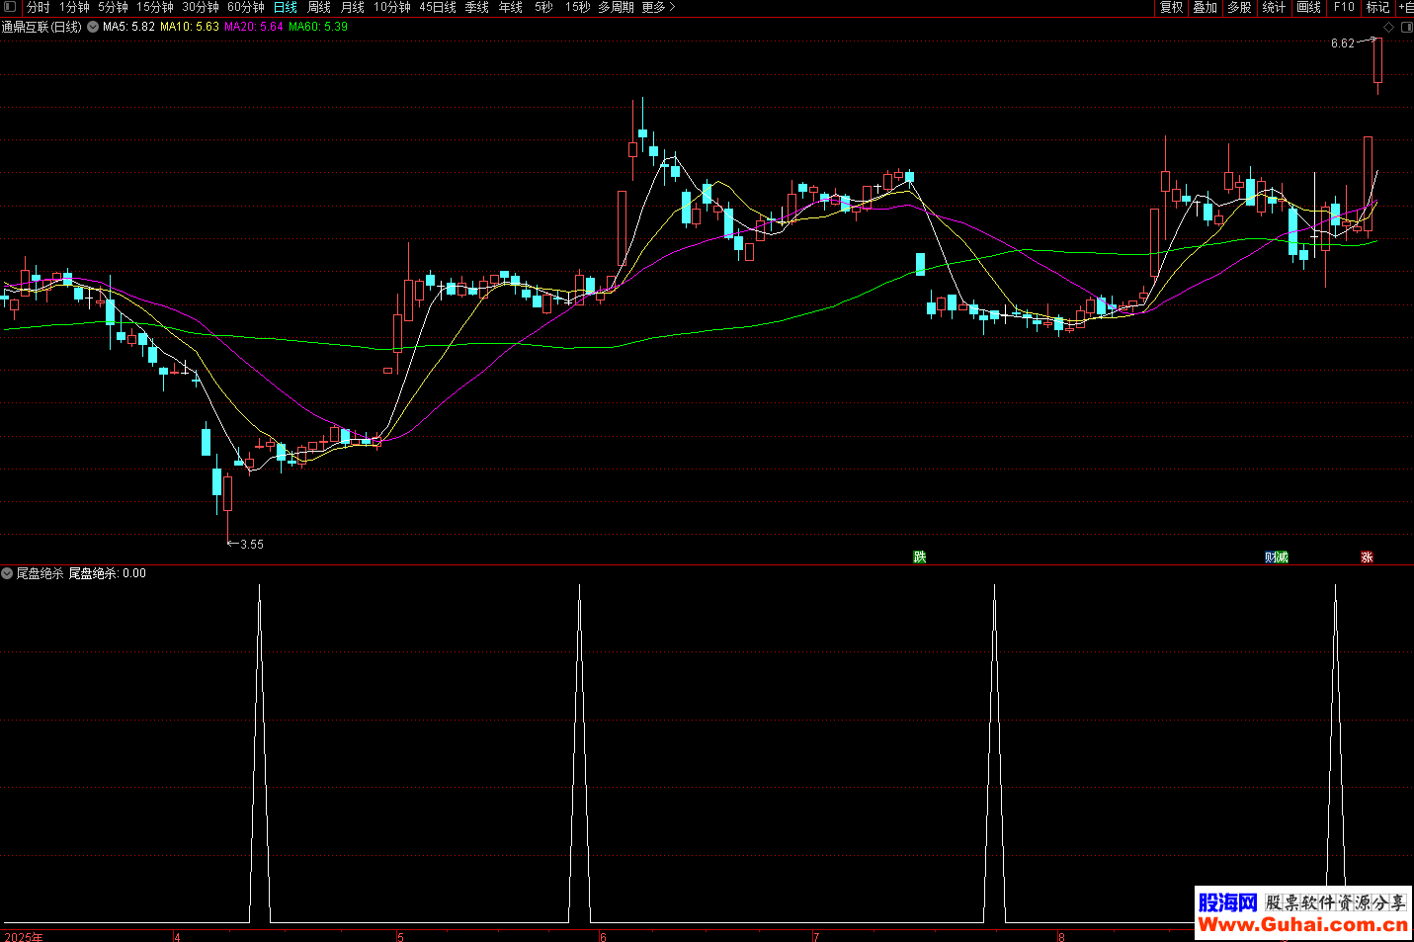1414x942 pixels.
Task: Click the month 5 marker on the time axis
Action: (400, 936)
